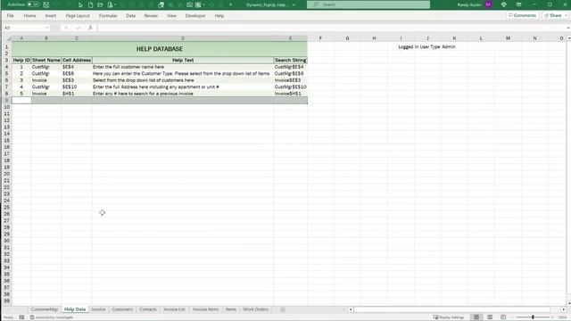Click the New sheet plus icon

point(283,309)
